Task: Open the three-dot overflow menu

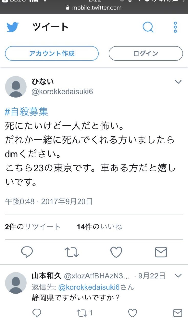Action: (175, 27)
